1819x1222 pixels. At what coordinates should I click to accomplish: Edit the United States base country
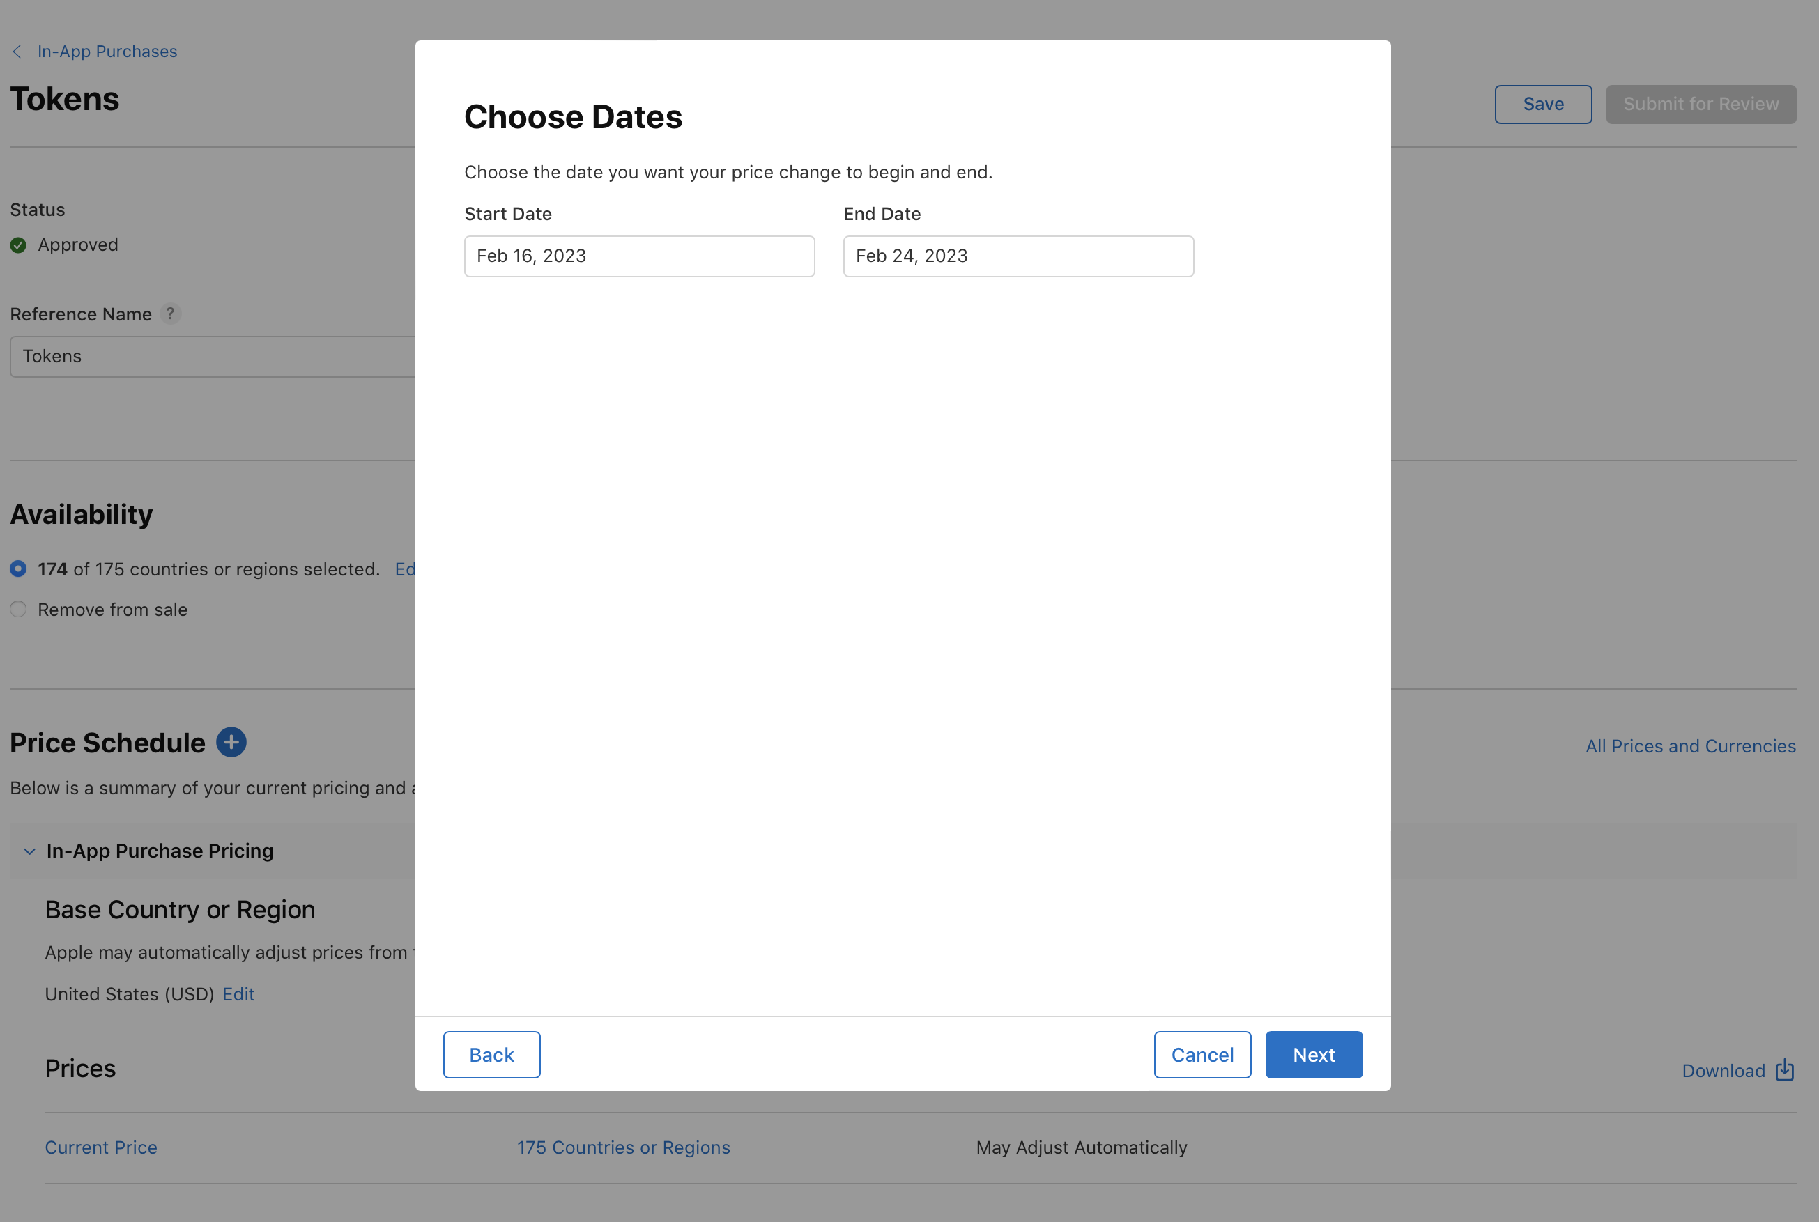pyautogui.click(x=238, y=993)
